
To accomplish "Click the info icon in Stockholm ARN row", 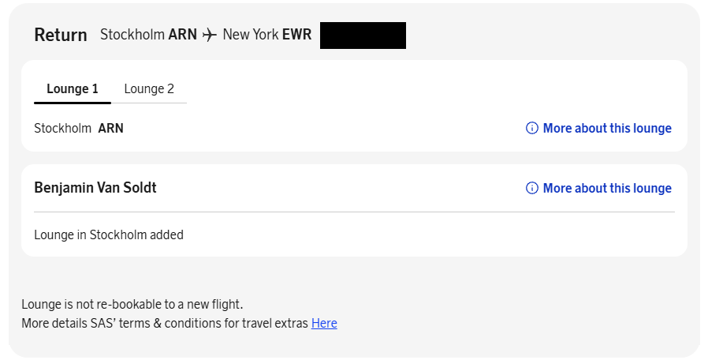I will [532, 128].
